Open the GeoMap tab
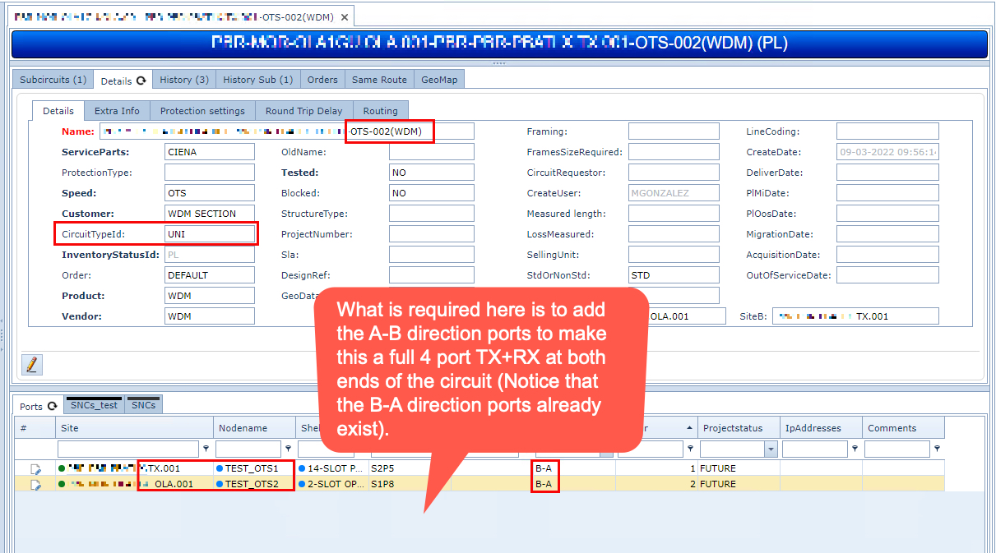Viewport: 996px width, 553px height. pos(439,80)
